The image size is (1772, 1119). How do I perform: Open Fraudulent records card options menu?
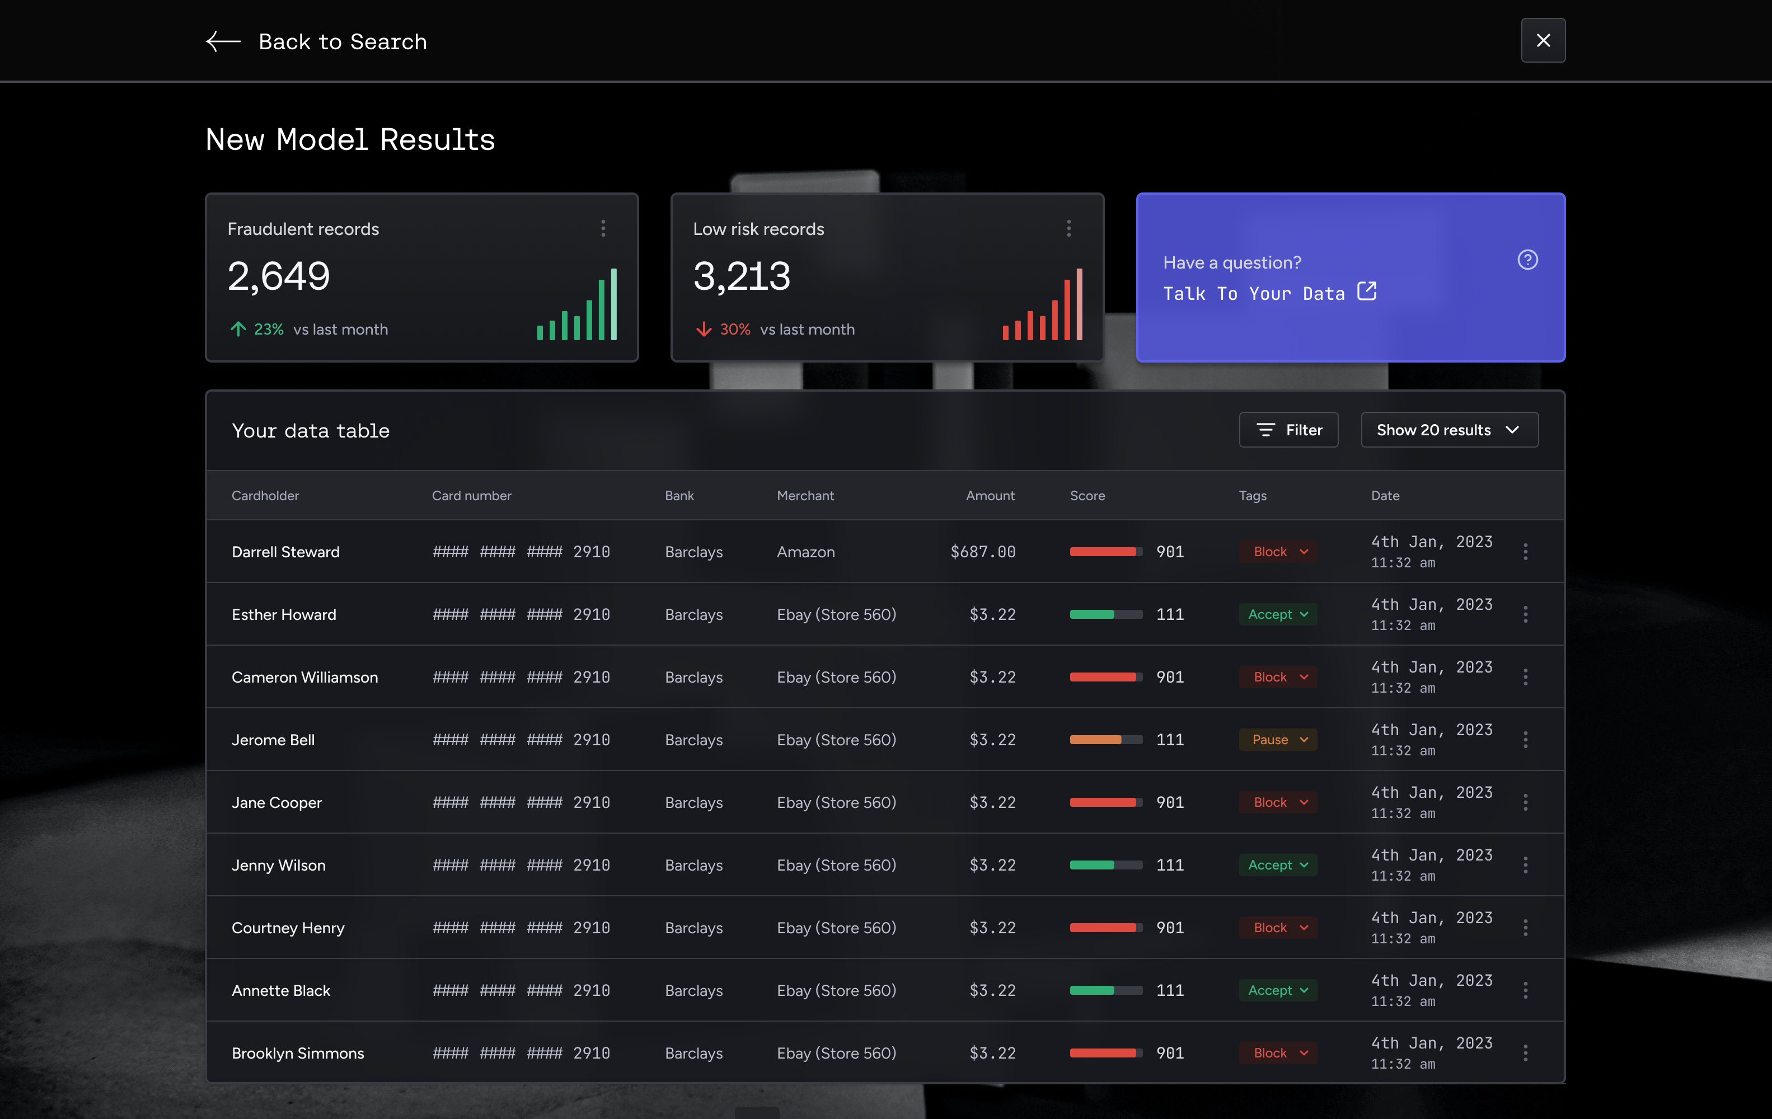pyautogui.click(x=603, y=228)
